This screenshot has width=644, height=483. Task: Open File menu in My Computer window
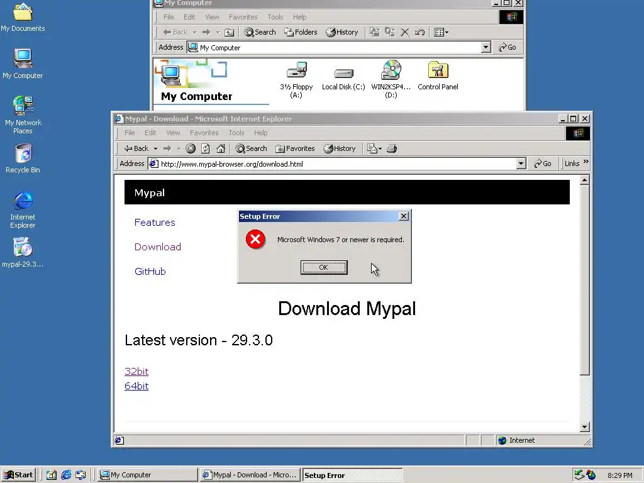pos(169,17)
